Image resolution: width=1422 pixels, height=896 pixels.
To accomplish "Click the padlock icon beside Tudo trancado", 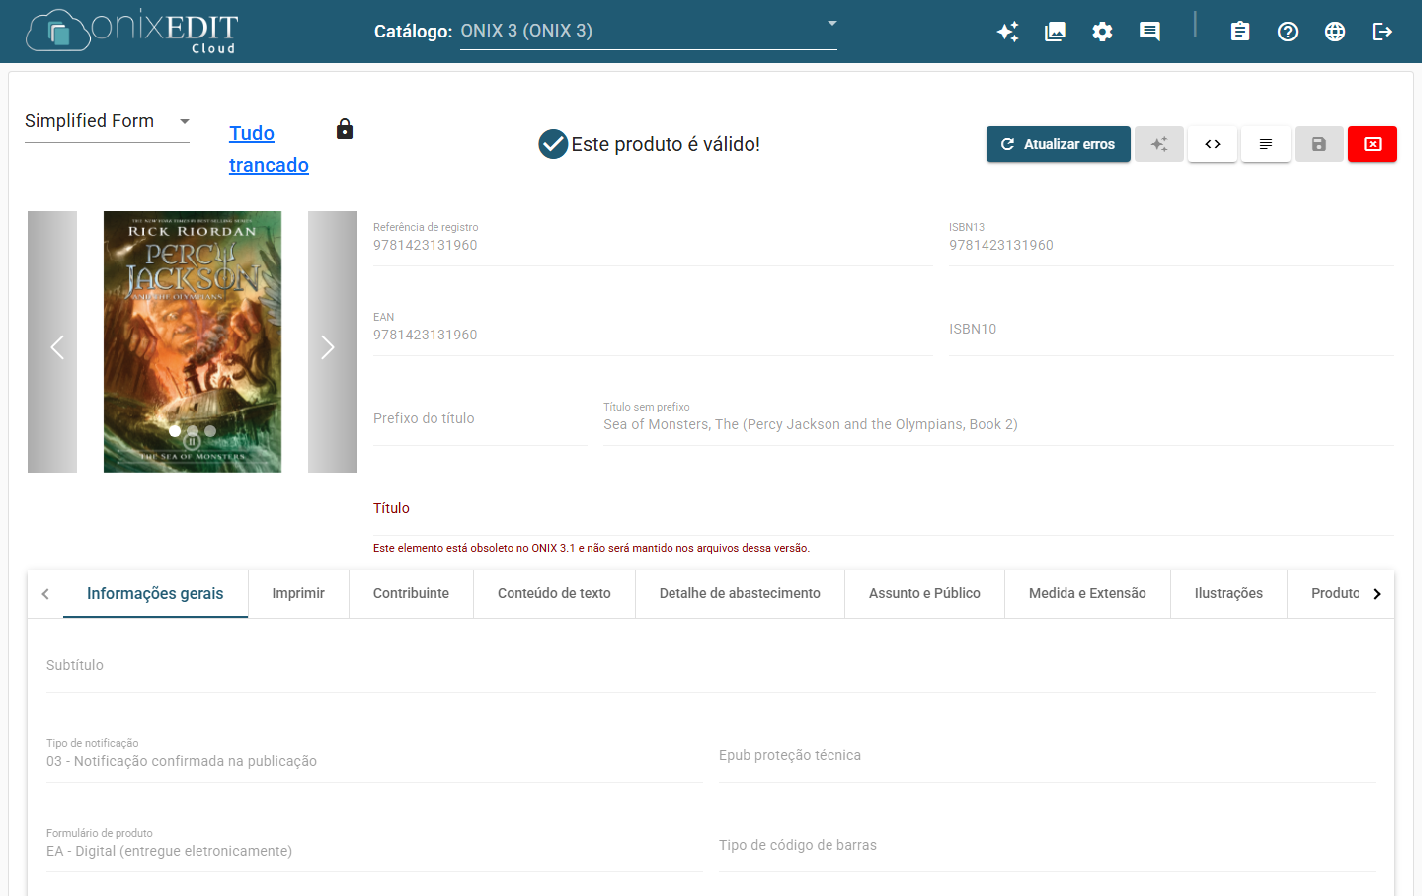I will [x=345, y=129].
